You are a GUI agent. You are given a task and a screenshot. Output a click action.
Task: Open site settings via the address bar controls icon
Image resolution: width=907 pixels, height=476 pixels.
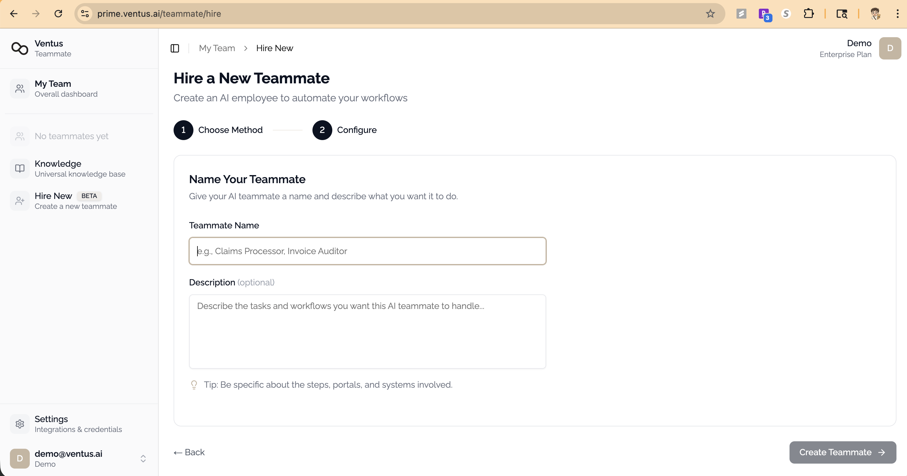[84, 13]
